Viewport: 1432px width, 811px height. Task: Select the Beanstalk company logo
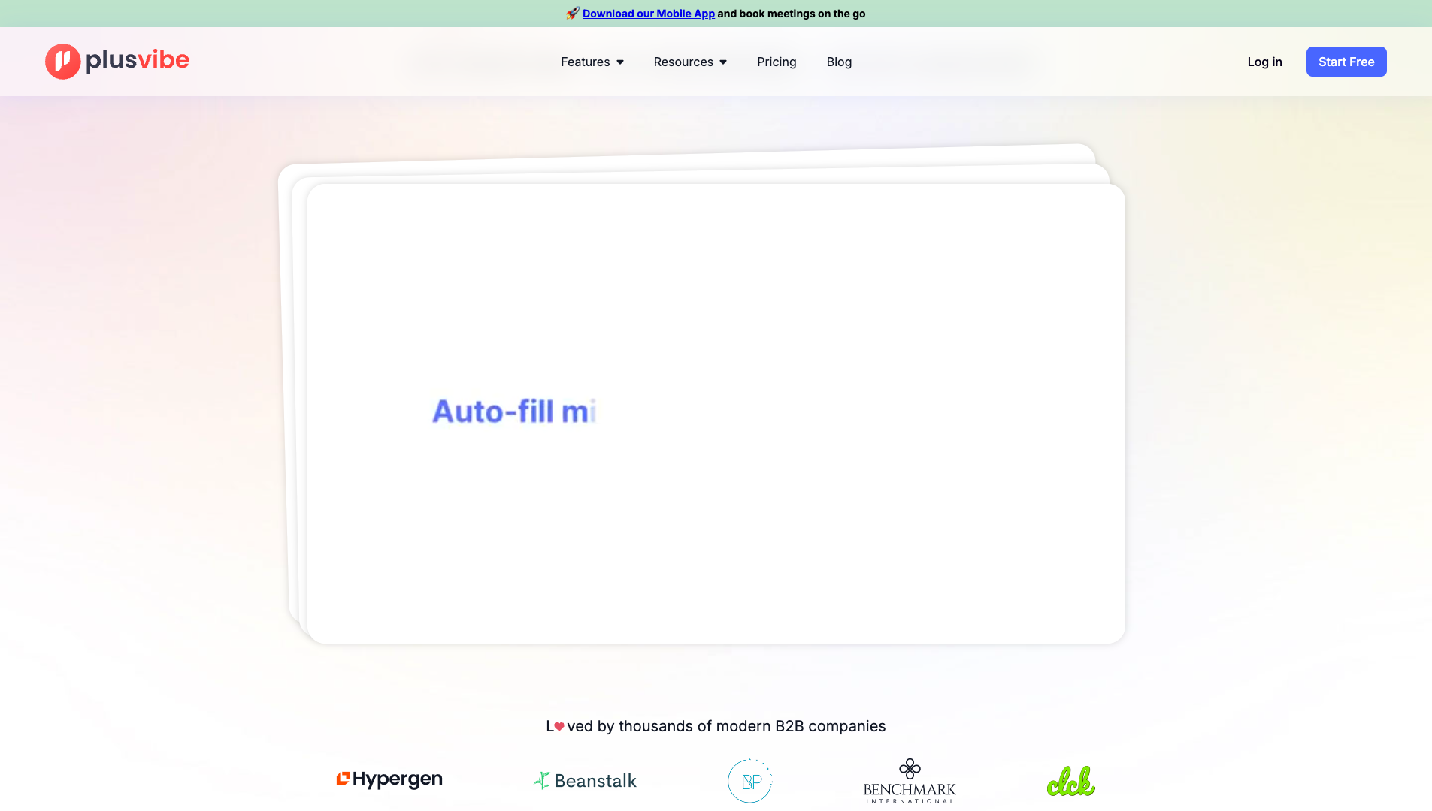[x=585, y=779]
